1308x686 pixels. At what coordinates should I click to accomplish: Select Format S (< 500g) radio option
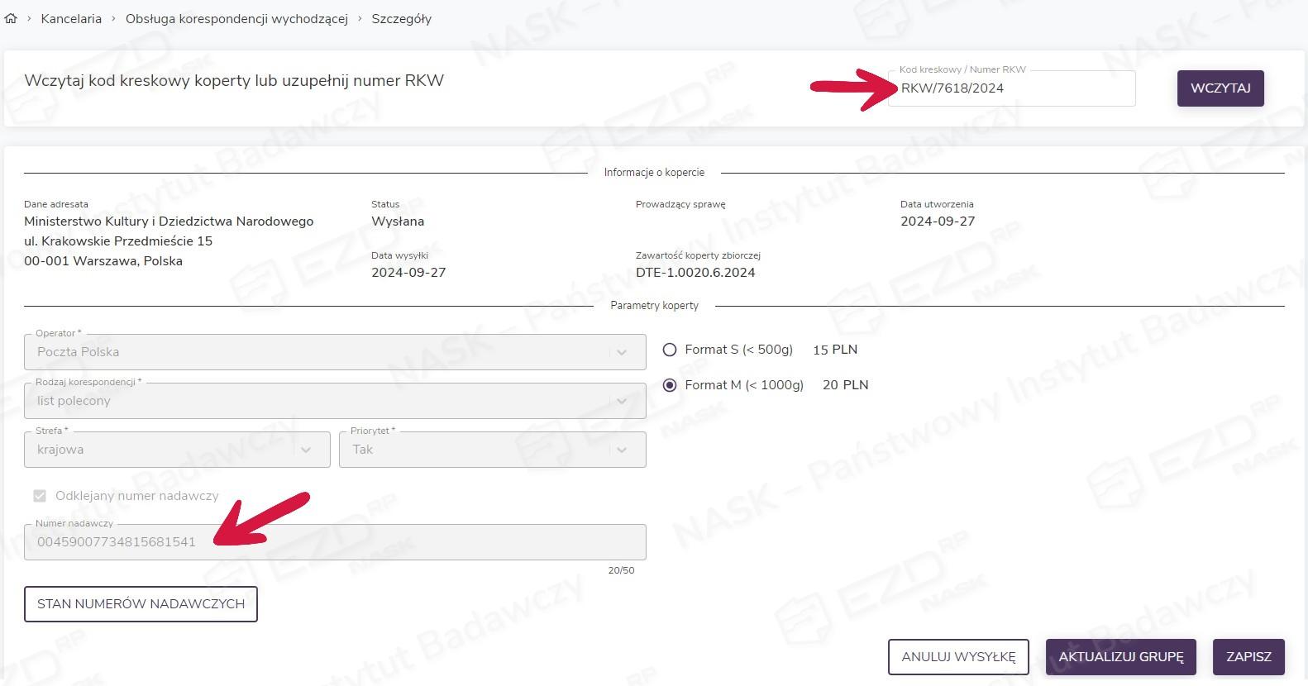coord(670,350)
